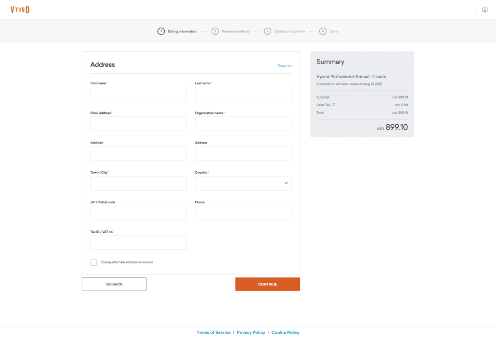This screenshot has height=339, width=496.
Task: Focus the Email address field
Action: [x=139, y=124]
